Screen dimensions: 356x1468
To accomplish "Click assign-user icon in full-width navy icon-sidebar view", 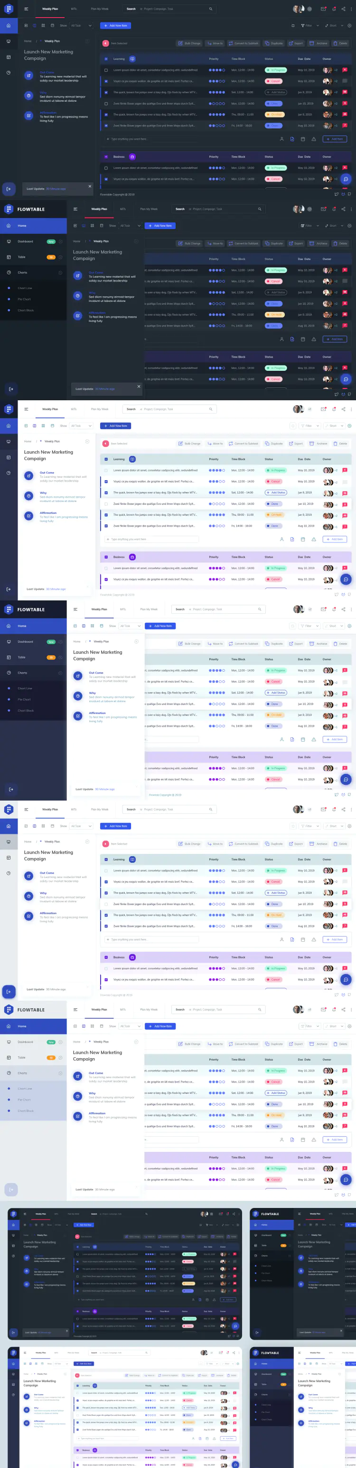I will click(x=281, y=539).
